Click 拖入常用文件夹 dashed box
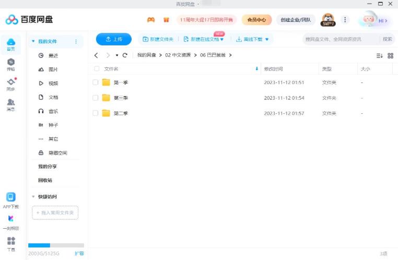The height and width of the screenshot is (260, 398). click(55, 212)
